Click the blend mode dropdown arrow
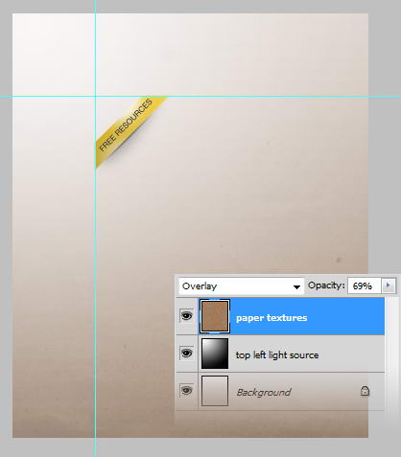This screenshot has width=401, height=457. (x=296, y=286)
